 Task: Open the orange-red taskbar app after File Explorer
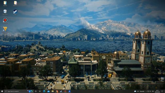click(57, 91)
